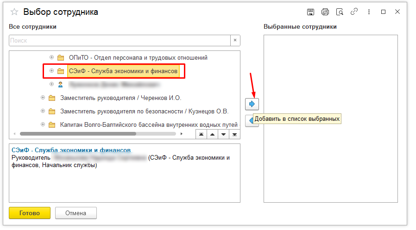This screenshot has width=416, height=230.
Task: Clear the search field with X button
Action: (x=235, y=41)
